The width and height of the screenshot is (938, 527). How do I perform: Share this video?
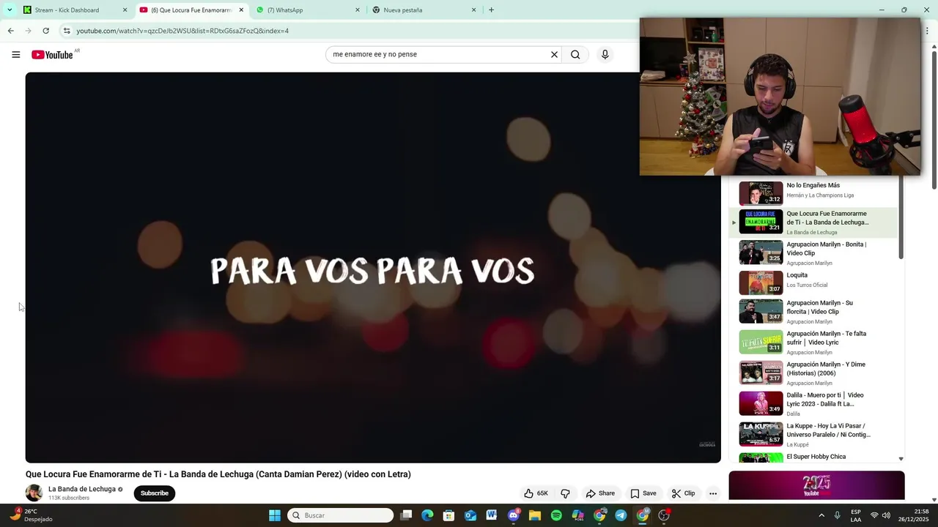pos(600,493)
